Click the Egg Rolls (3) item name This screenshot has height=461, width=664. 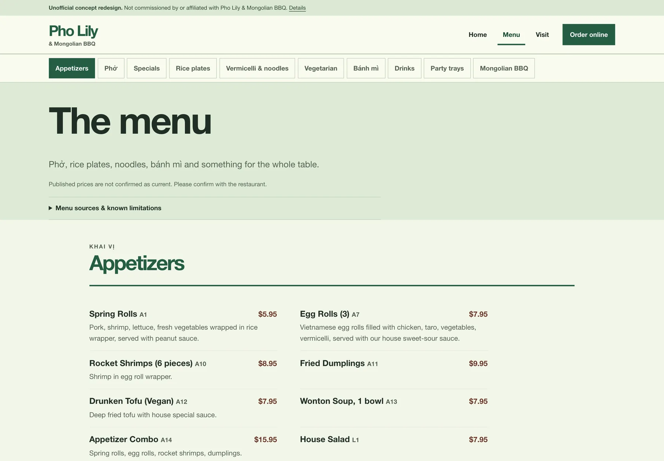pos(325,314)
